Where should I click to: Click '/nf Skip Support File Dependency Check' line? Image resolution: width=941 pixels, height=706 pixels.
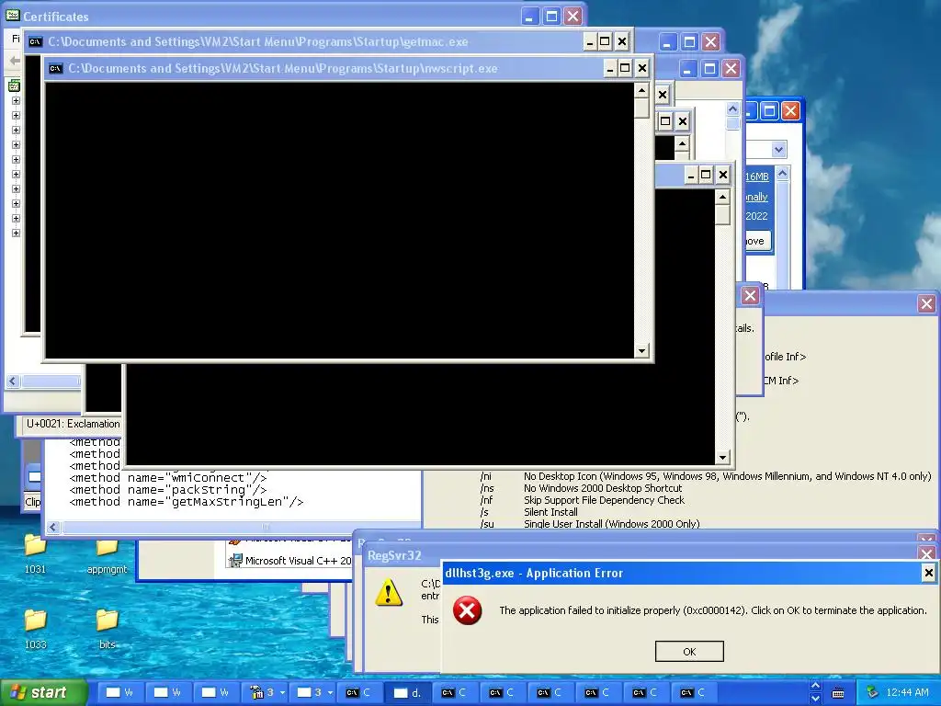[x=582, y=500]
